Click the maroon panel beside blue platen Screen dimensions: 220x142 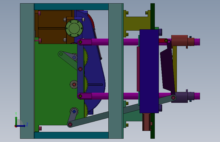click(x=138, y=69)
